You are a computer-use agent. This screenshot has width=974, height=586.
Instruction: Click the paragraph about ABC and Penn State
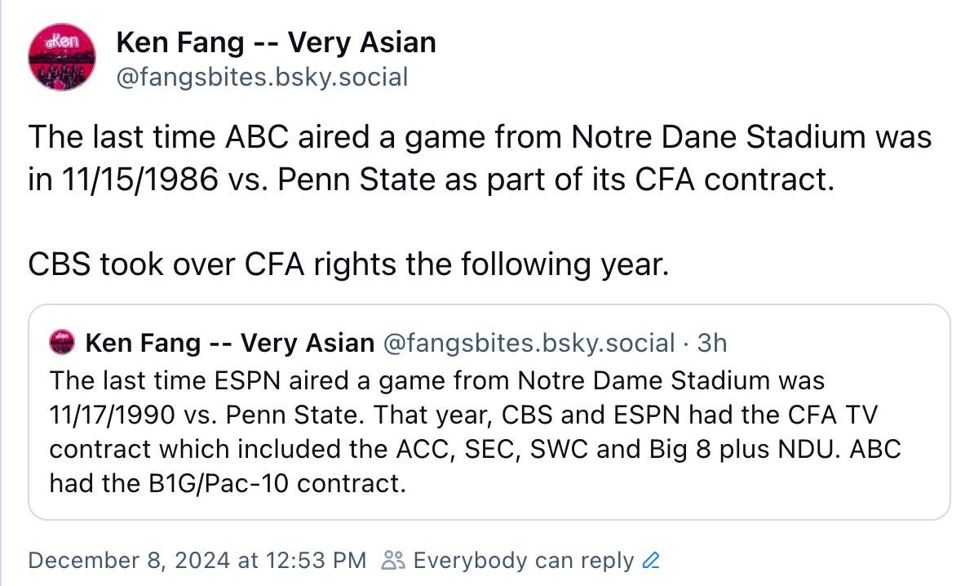pos(480,158)
